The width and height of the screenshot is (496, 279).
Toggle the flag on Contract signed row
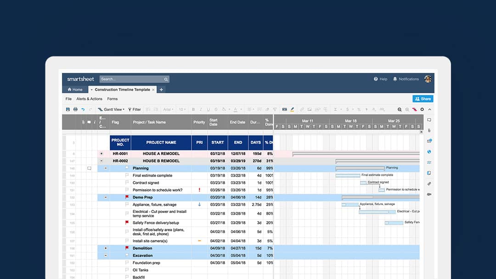(x=127, y=183)
